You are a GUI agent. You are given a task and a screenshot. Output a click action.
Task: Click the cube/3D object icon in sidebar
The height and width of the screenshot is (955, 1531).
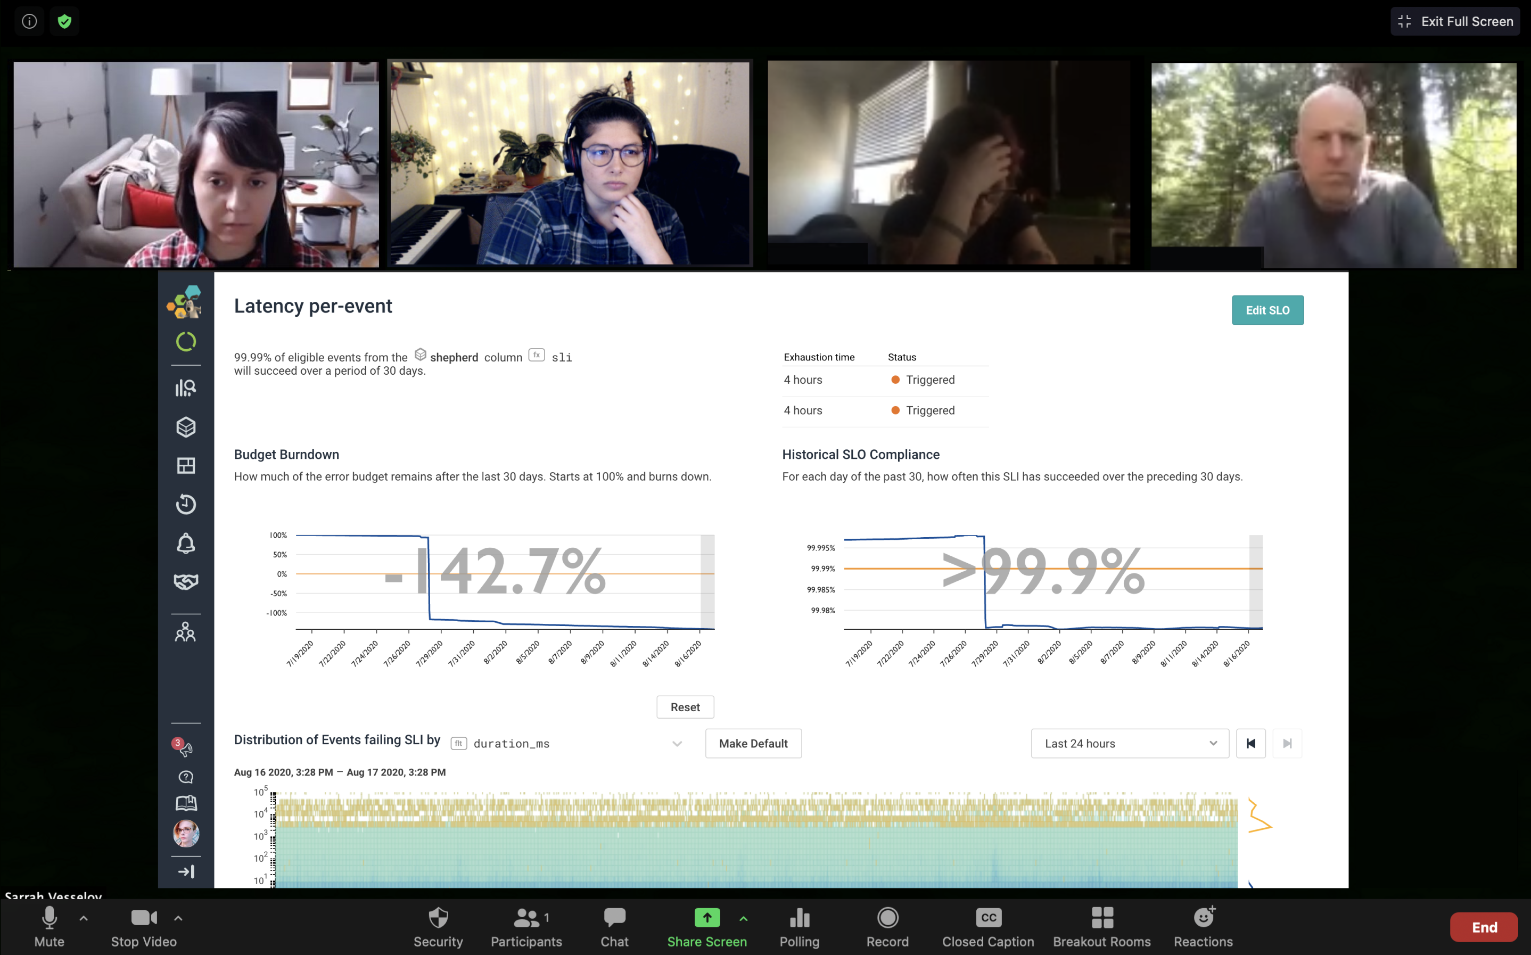[x=185, y=426]
